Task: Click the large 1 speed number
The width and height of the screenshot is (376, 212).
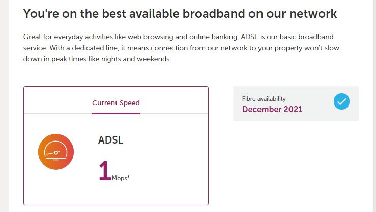Action: pyautogui.click(x=105, y=170)
